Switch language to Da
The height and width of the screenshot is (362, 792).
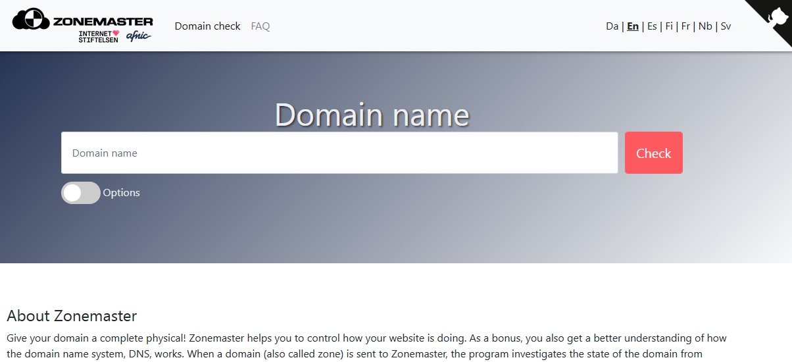pos(612,26)
